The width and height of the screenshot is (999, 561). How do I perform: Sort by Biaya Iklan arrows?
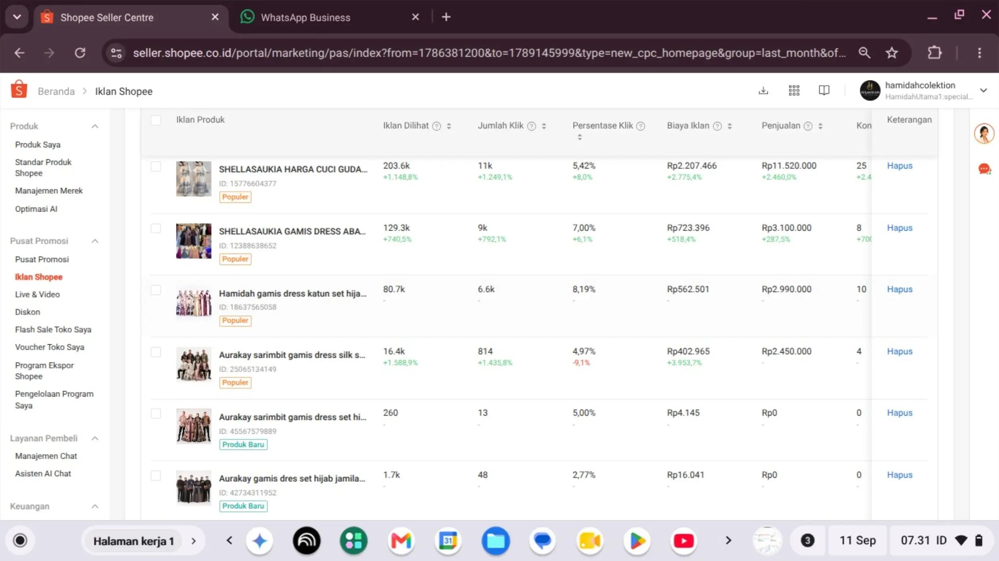(729, 126)
